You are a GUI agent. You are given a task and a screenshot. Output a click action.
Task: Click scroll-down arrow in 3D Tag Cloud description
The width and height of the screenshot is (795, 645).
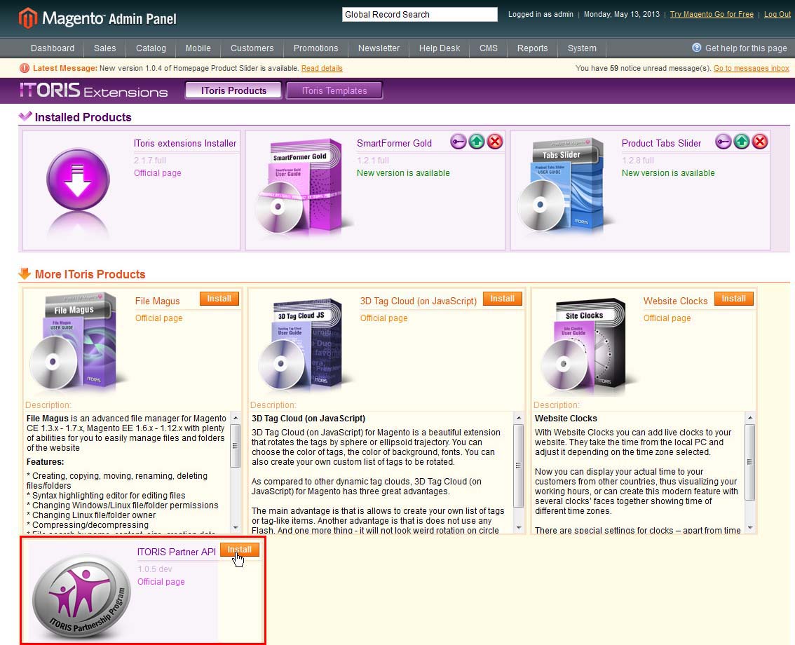pos(518,527)
